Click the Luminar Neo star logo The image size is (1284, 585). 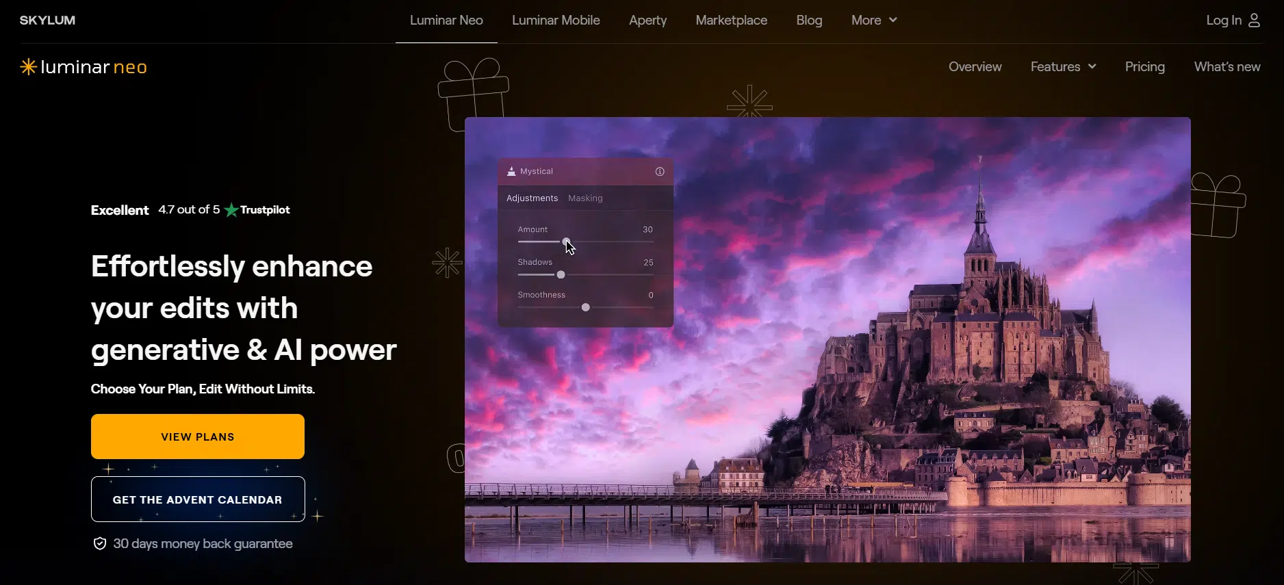click(28, 66)
